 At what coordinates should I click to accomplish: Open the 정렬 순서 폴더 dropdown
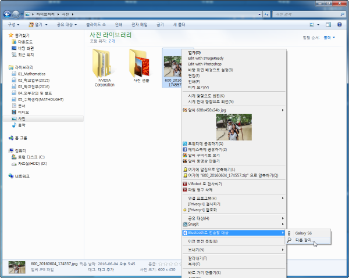tap(329, 38)
